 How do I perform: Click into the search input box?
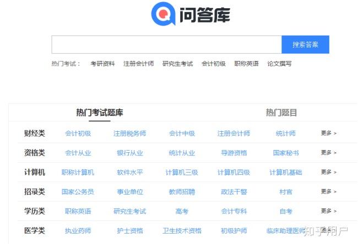[167, 45]
